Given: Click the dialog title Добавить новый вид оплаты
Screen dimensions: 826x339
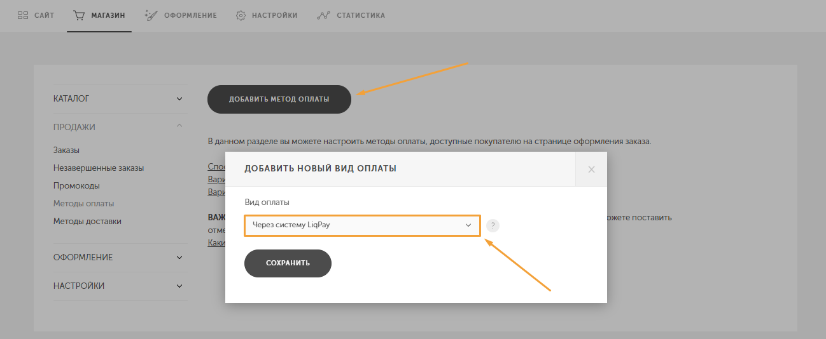Looking at the screenshot, I should [x=320, y=168].
